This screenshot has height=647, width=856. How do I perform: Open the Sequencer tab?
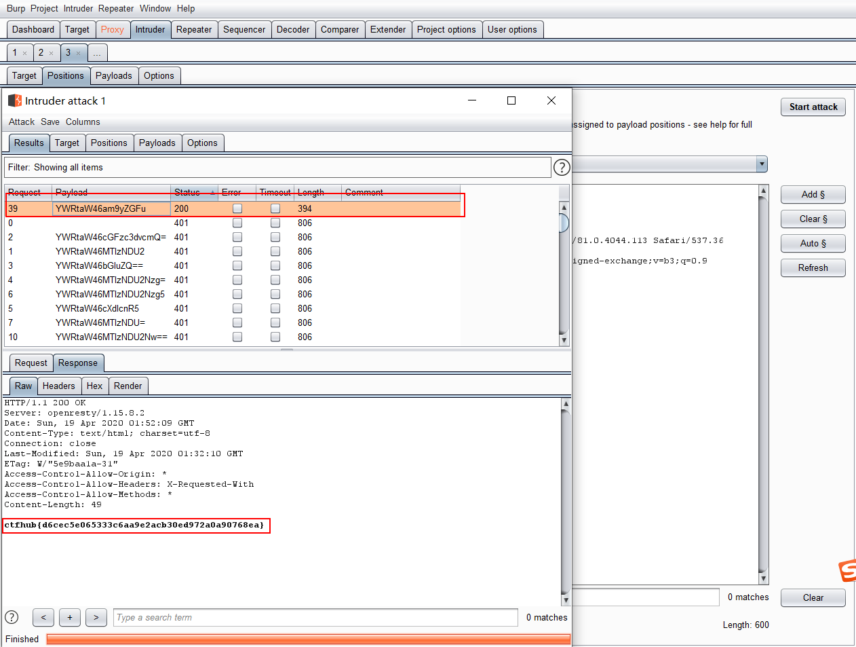(x=244, y=29)
